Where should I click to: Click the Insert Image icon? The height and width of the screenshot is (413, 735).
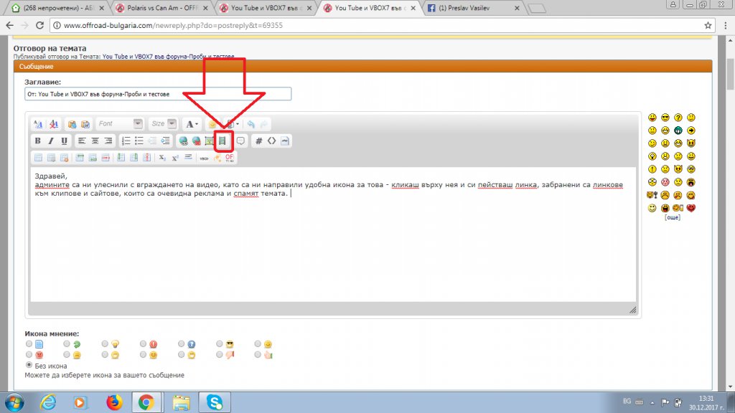pos(210,141)
